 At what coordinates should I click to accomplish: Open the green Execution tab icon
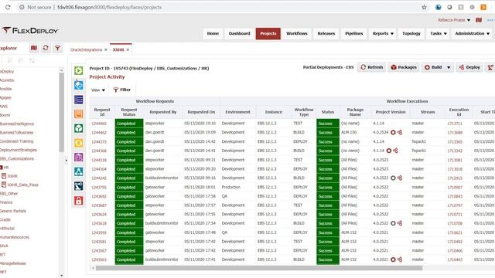pyautogui.click(x=79, y=70)
